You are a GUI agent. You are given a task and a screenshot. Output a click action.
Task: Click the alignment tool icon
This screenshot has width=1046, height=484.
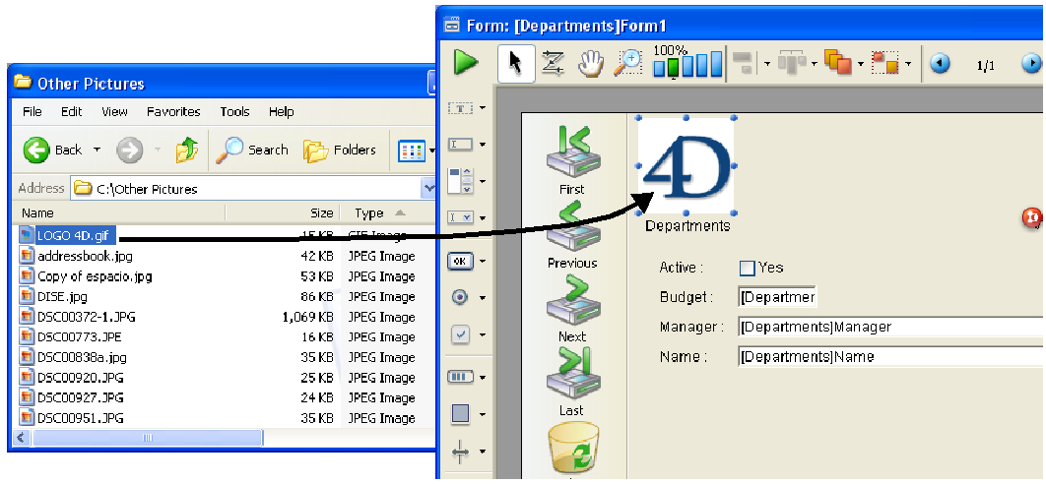pyautogui.click(x=744, y=63)
